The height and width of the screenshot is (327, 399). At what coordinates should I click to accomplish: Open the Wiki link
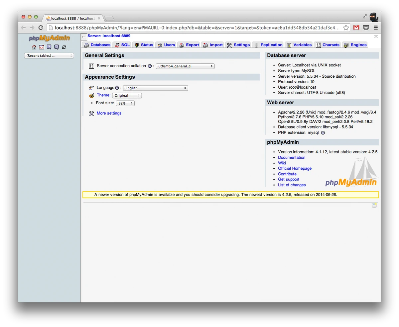pos(282,163)
